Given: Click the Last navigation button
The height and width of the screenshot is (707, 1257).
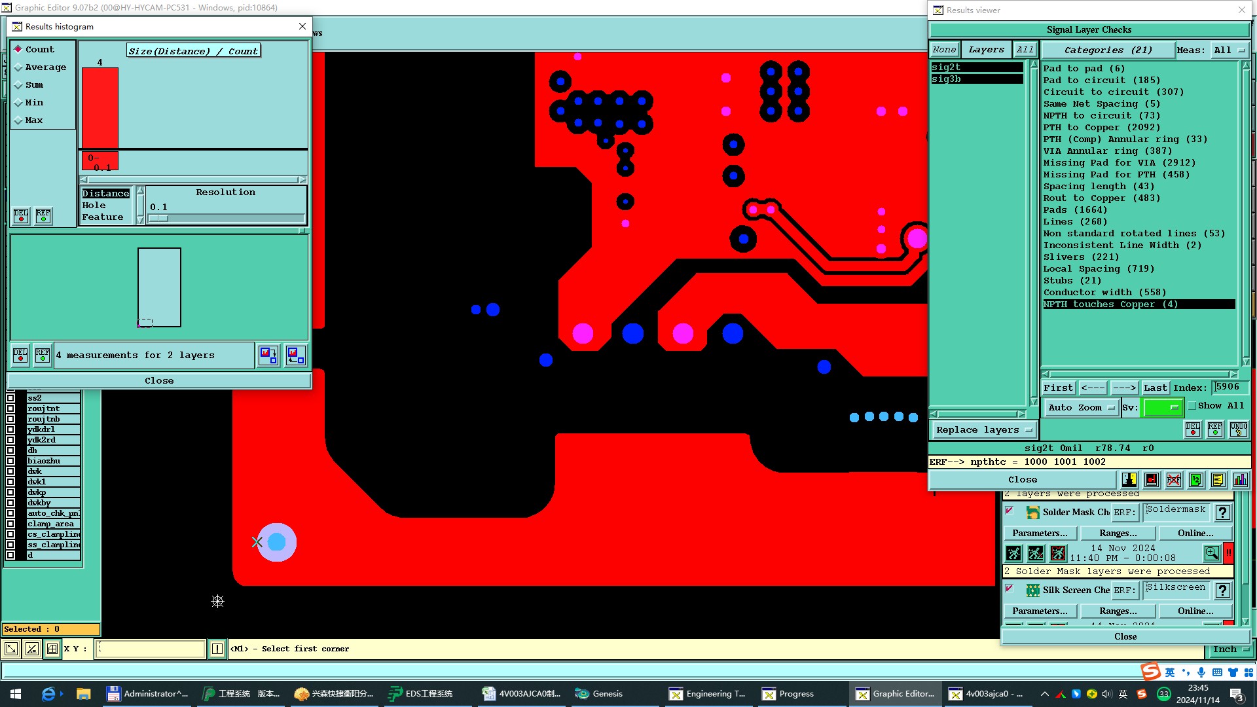Looking at the screenshot, I should [1155, 388].
